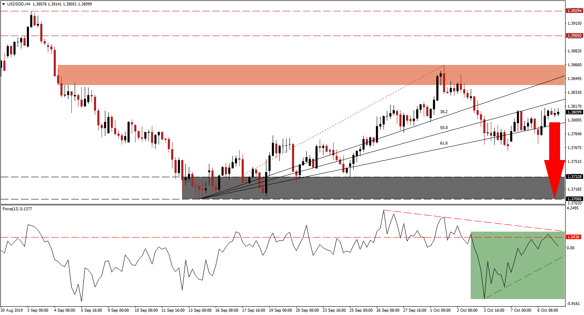Viewport: 584px width, 315px height.
Task: Click the 1.39150 price axis value
Action: [574, 23]
